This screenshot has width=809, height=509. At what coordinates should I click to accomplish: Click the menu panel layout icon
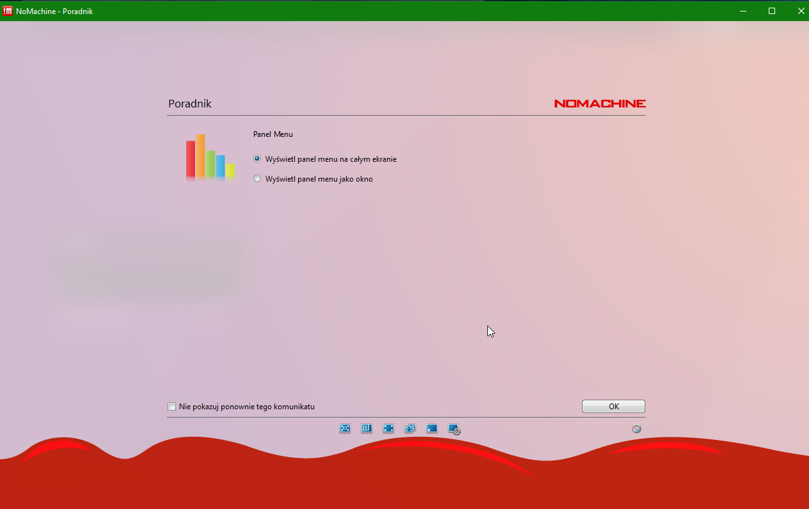(x=366, y=428)
